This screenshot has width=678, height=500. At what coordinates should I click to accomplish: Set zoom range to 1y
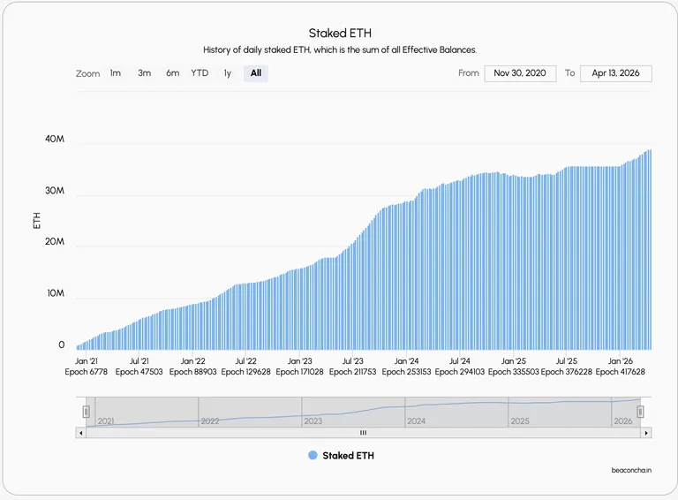(x=228, y=73)
